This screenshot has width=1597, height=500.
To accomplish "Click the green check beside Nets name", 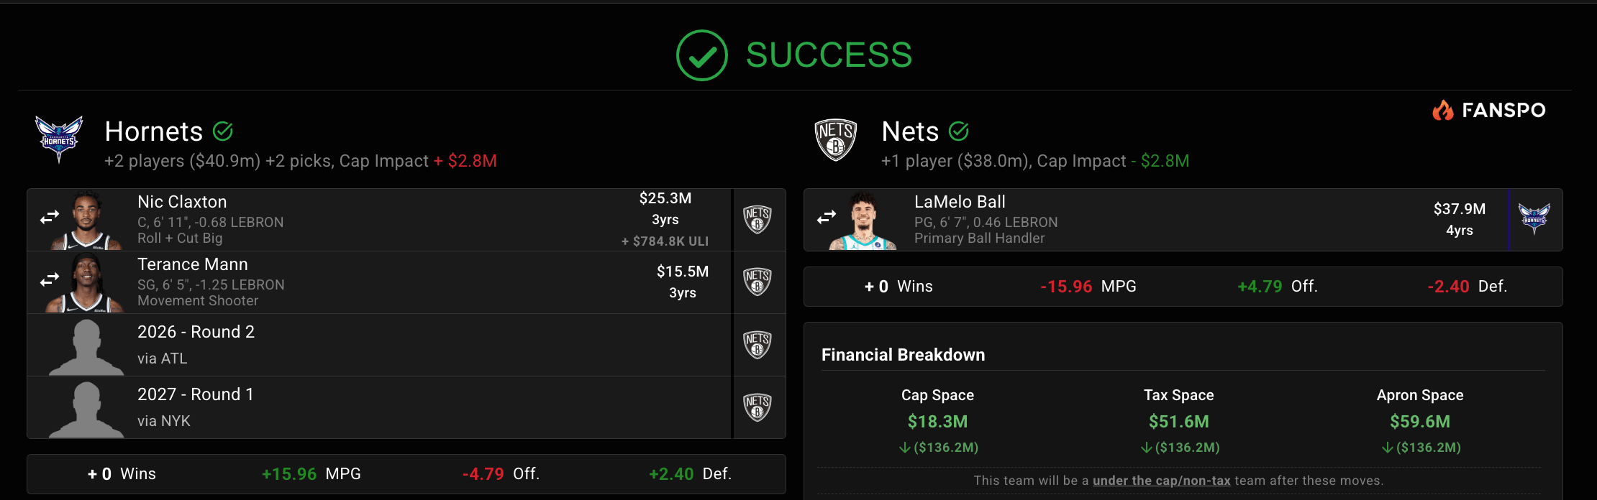I will (959, 131).
